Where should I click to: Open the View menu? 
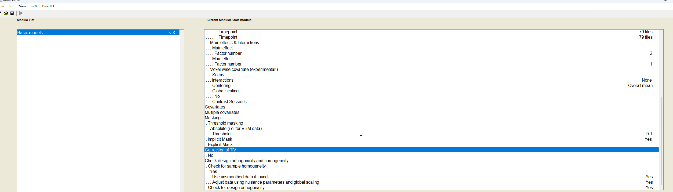[x=23, y=6]
